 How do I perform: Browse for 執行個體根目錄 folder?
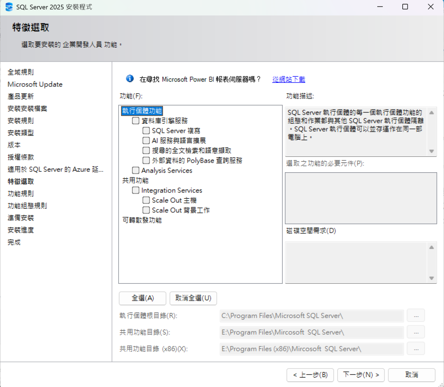click(416, 315)
